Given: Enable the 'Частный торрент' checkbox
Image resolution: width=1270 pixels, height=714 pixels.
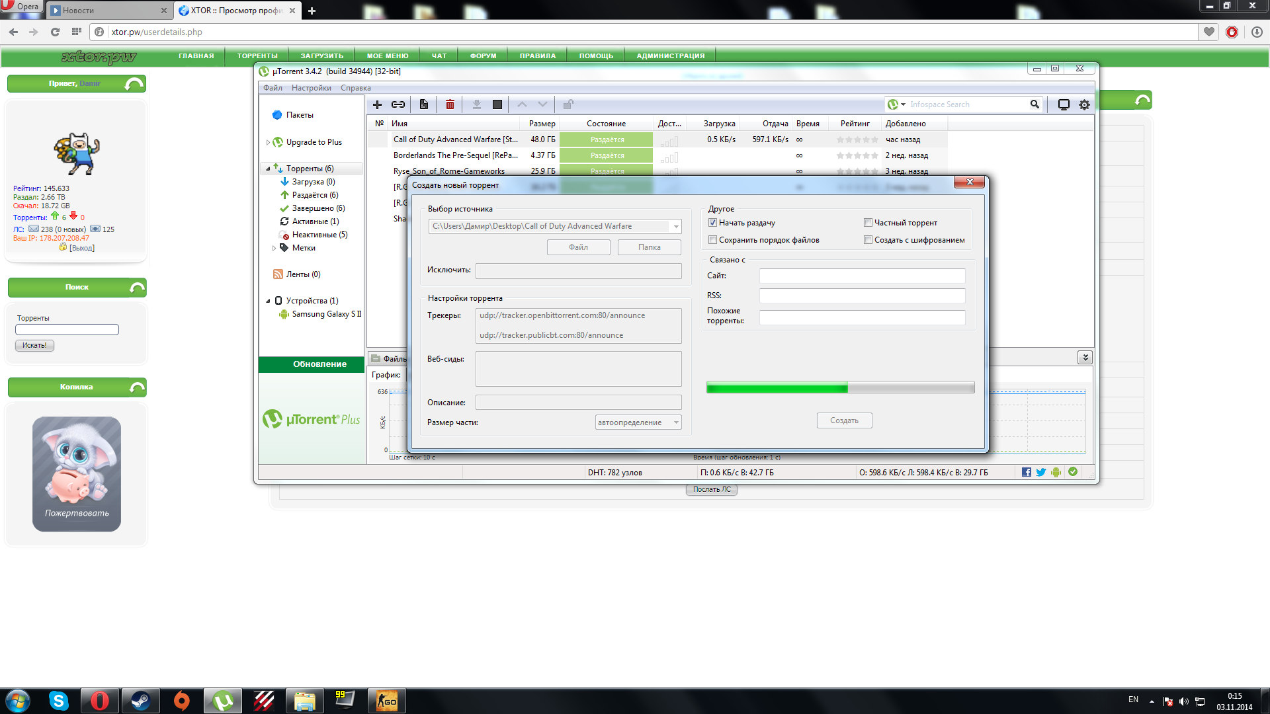Looking at the screenshot, I should click(868, 223).
